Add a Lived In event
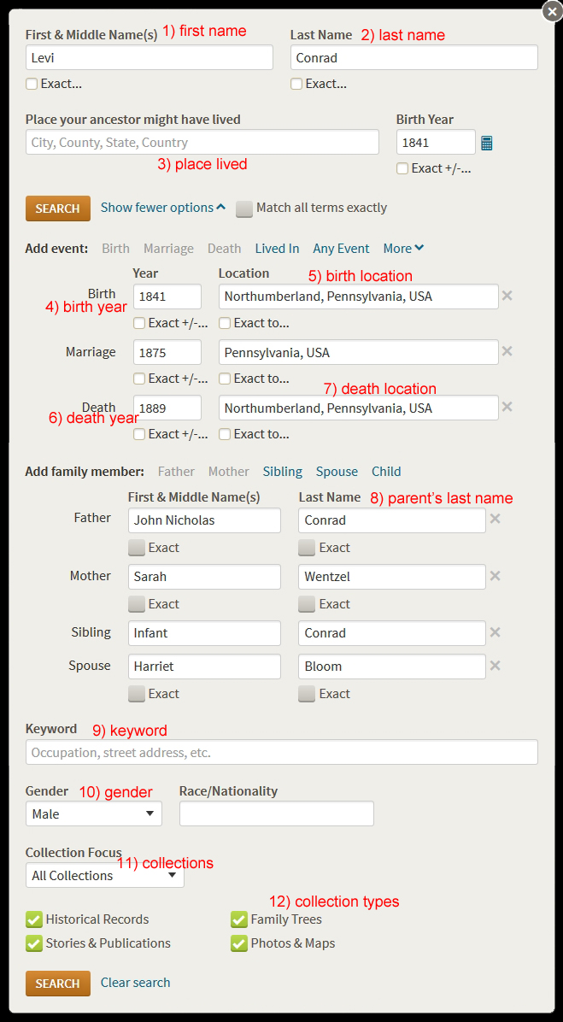 [277, 249]
